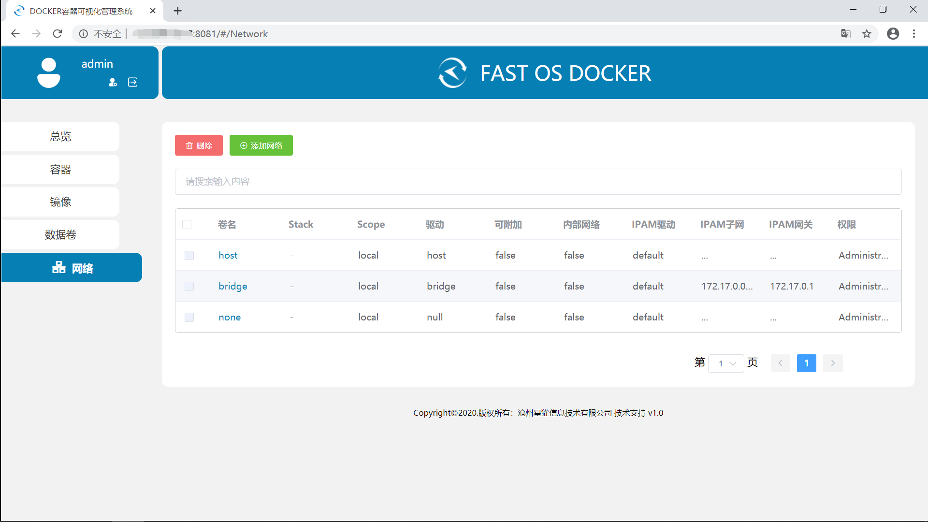This screenshot has width=928, height=522.
Task: Click the browser profile avatar icon
Action: (893, 34)
